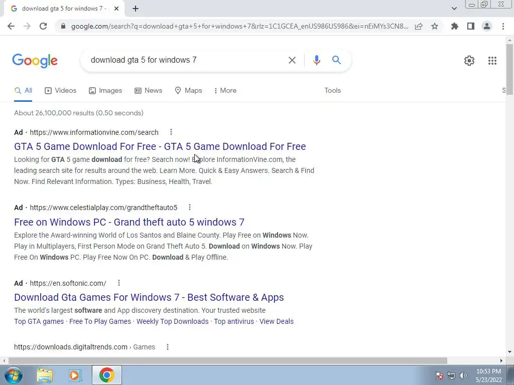
Task: Open 'Free on Windows PC' ad link
Action: [x=129, y=222]
